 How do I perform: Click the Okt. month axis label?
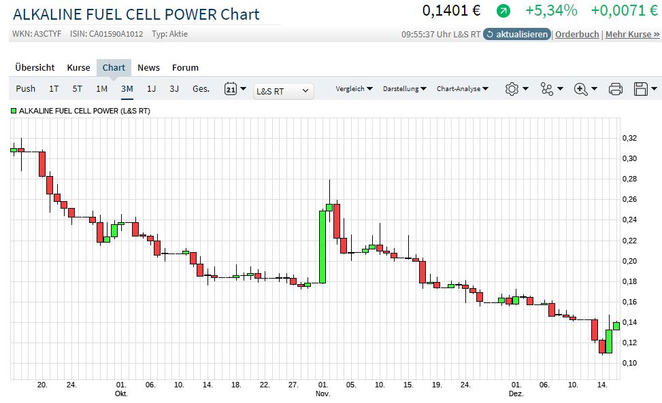tap(121, 393)
